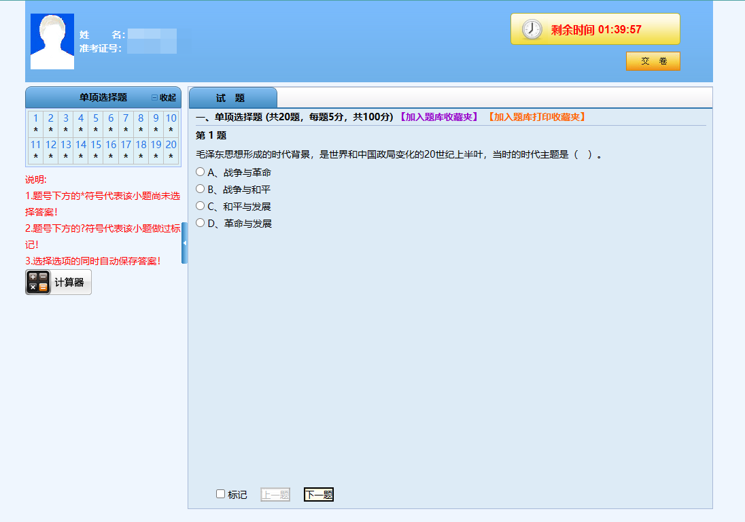Click the candidate avatar photo
This screenshot has width=745, height=522.
click(52, 41)
